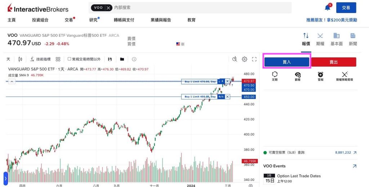Toggle fullscreen chart mode
The image size is (369, 187).
[x=254, y=59]
